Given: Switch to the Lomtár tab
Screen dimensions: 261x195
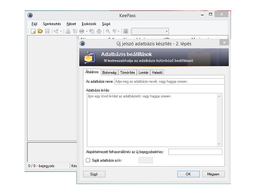Looking at the screenshot, I should 143,72.
